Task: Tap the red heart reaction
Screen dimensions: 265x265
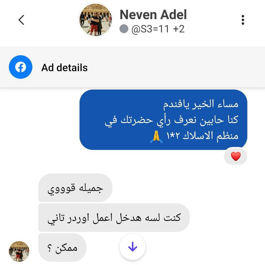Action: coord(236,156)
